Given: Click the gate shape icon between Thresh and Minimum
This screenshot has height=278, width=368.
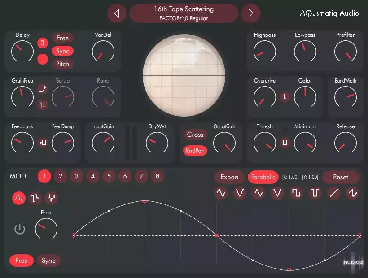Looking at the screenshot, I should 285,143.
